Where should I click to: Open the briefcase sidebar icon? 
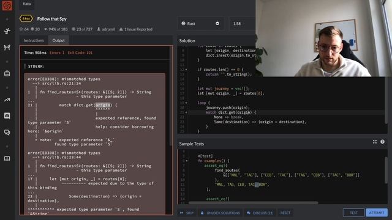click(x=7, y=73)
